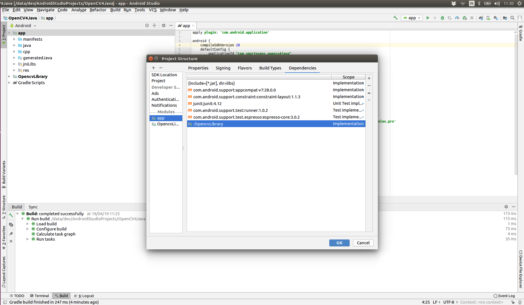Select the appcompat-v7:28.0.0 dependency row
The height and width of the screenshot is (305, 524).
pyautogui.click(x=276, y=90)
